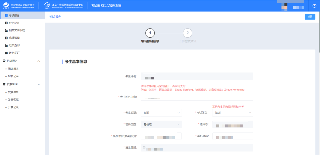Image resolution: width=320 pixels, height=155 pixels.
Task: Click step 2 circle 上传缴费凭证
Action: [x=188, y=33]
